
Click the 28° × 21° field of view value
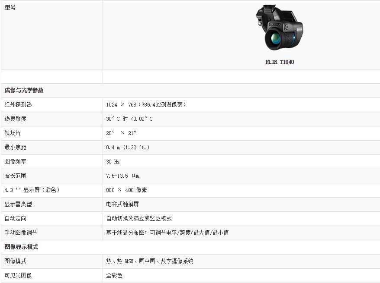121,133
